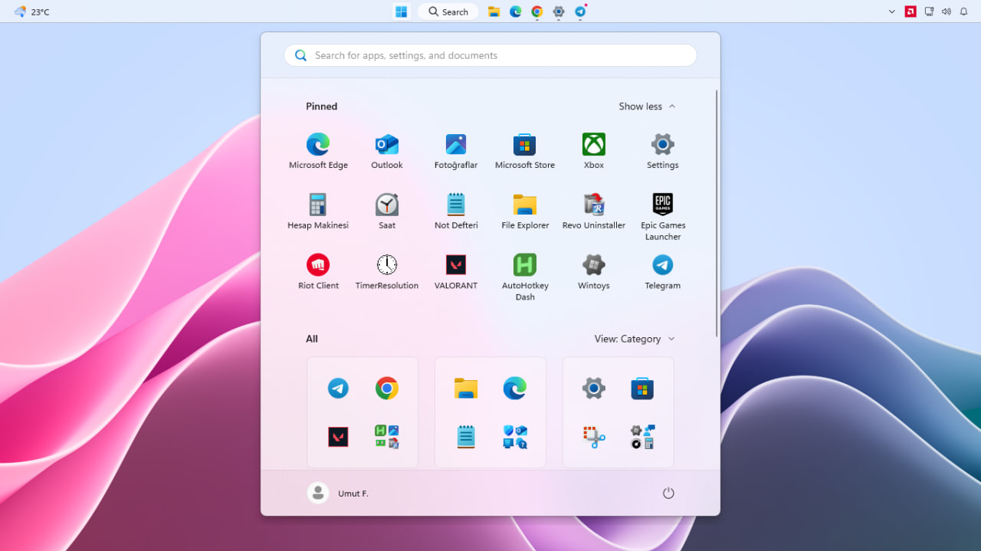Click the AMD software tray icon
The width and height of the screenshot is (981, 551).
910,11
